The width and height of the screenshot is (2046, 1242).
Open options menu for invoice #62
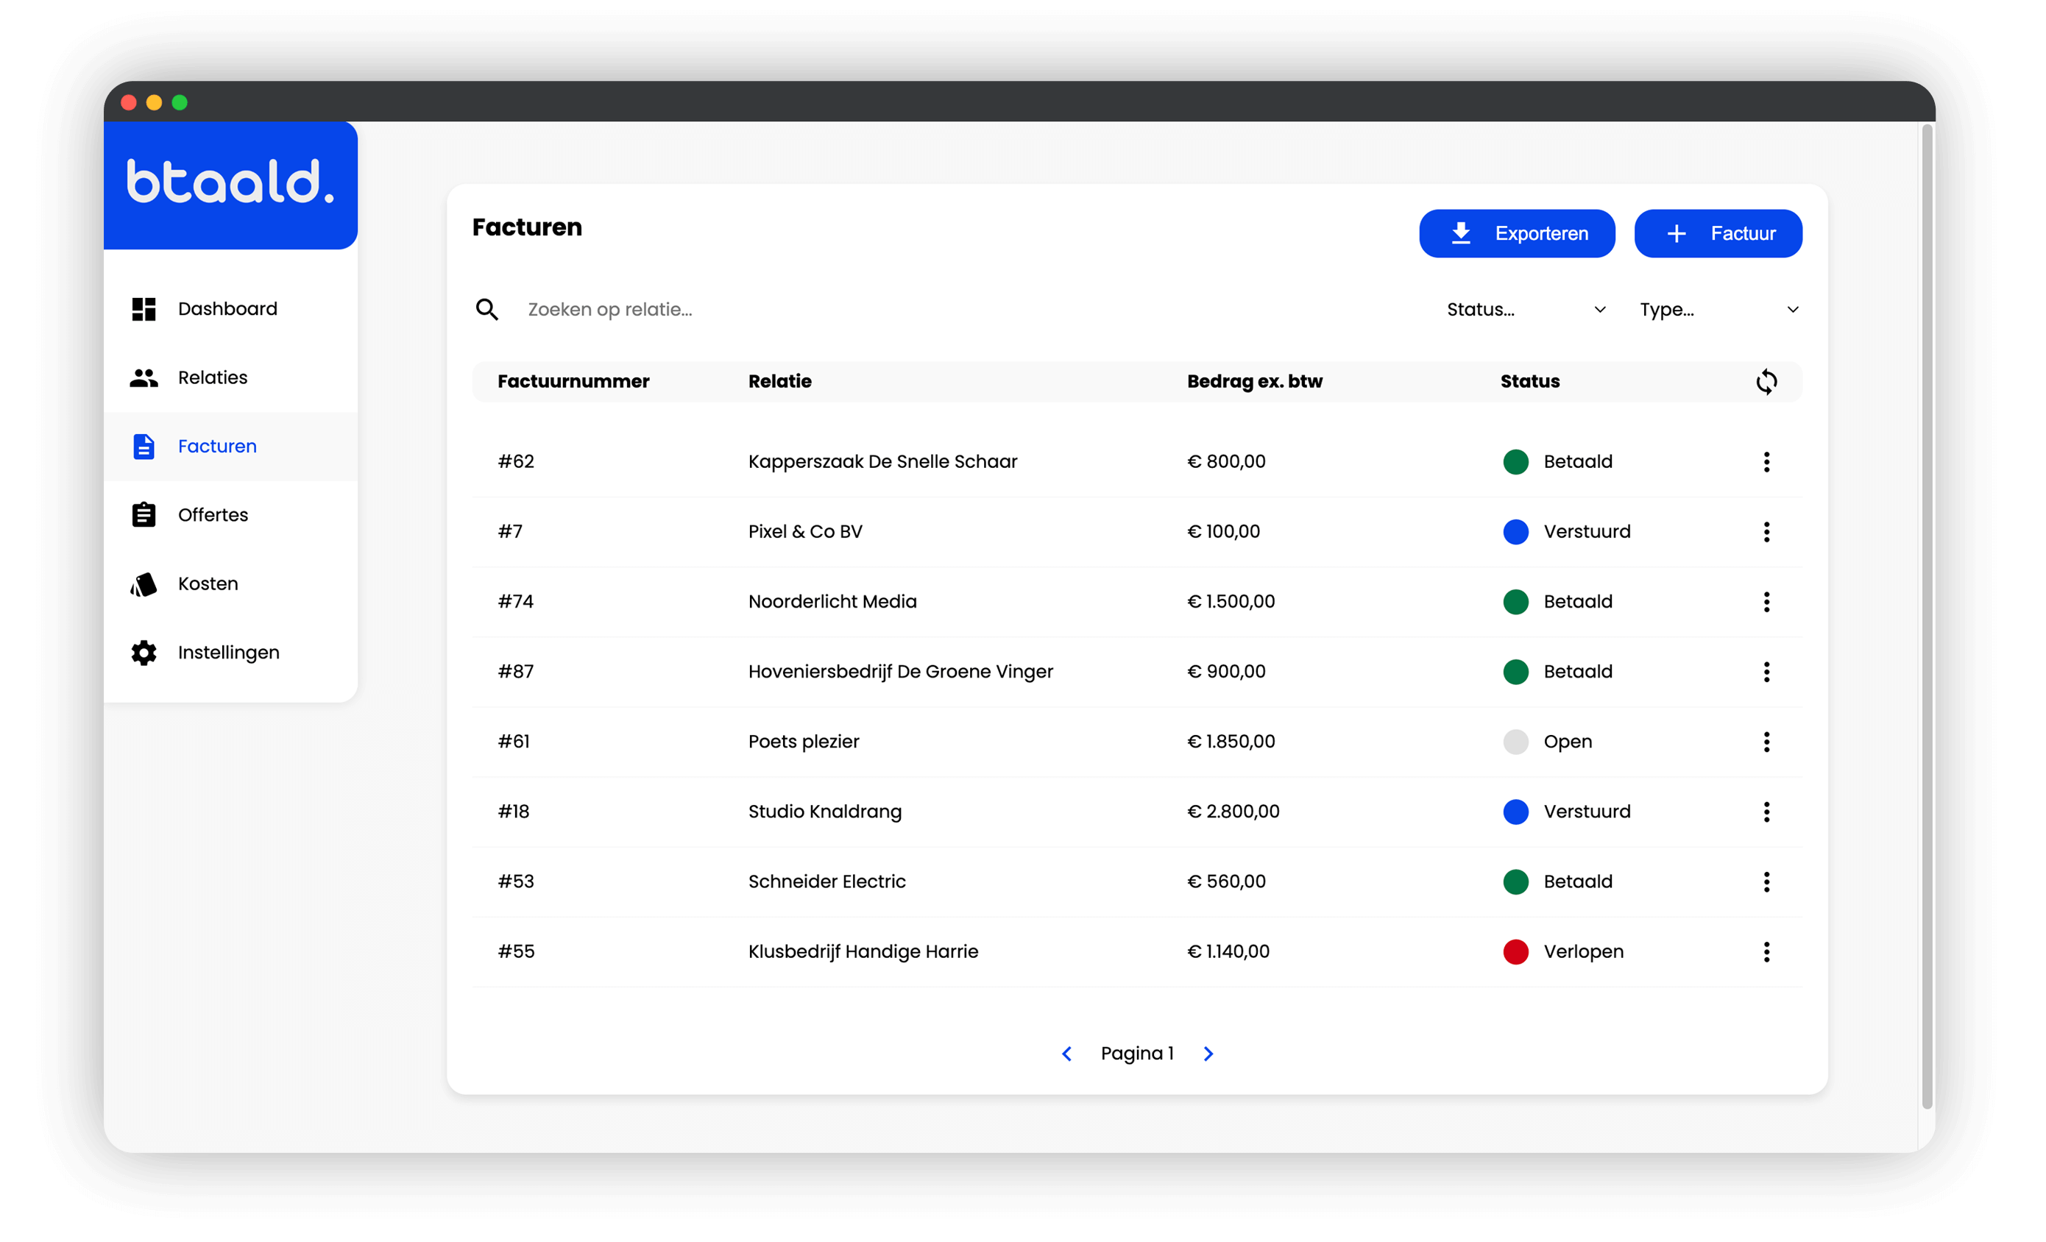(1766, 461)
